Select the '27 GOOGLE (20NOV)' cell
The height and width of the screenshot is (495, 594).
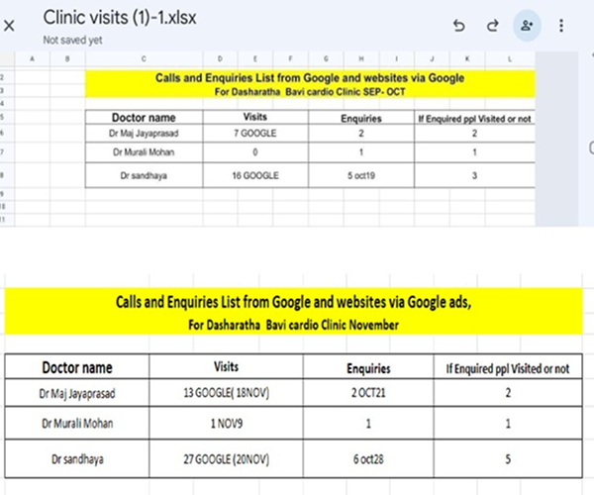click(226, 459)
